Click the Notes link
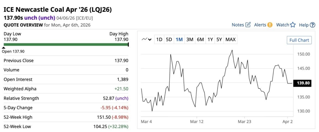The width and height of the screenshot is (319, 132). click(237, 25)
